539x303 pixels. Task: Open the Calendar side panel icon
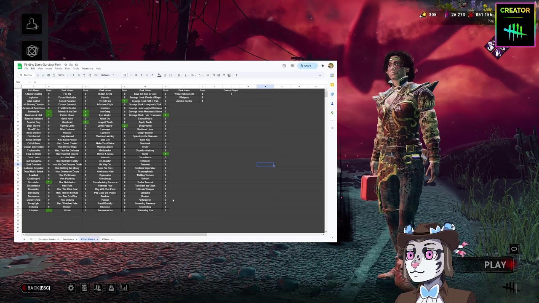(332, 75)
